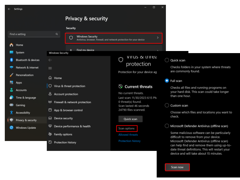The width and height of the screenshot is (240, 180).
Task: Click the Accounts person icon in Settings
Action: [x=11, y=90]
